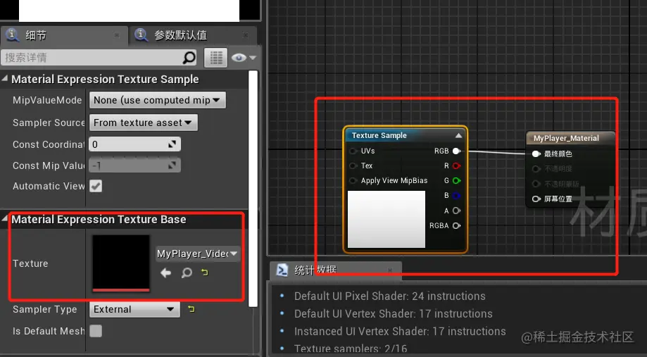Click the 屏幕位置 input pin

pyautogui.click(x=536, y=199)
